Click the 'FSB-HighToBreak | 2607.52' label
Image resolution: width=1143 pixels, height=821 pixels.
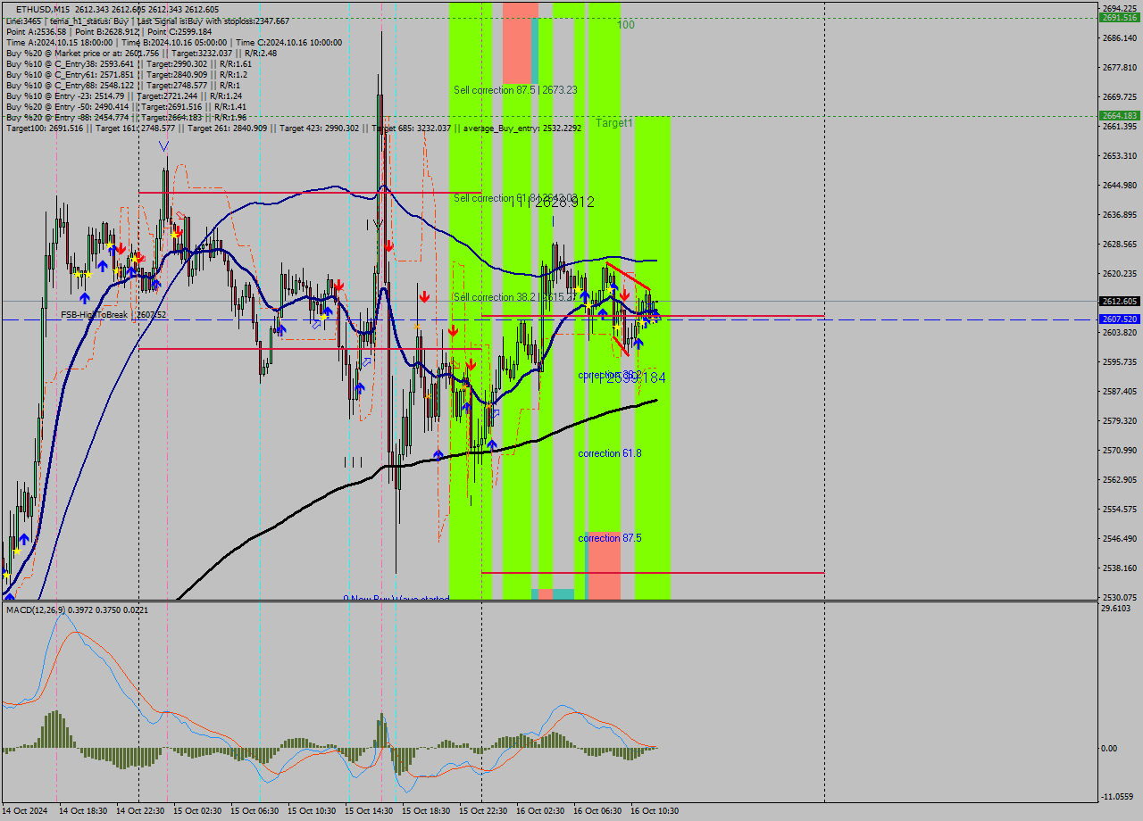coord(113,315)
